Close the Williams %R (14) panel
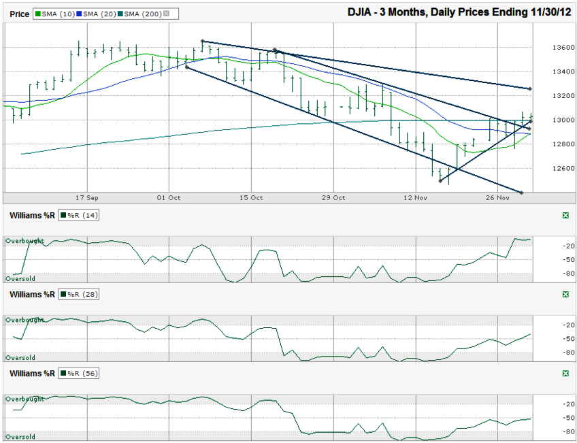This screenshot has height=443, width=577. click(x=565, y=216)
